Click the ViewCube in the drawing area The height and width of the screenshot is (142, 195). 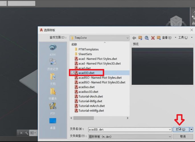click(x=176, y=21)
